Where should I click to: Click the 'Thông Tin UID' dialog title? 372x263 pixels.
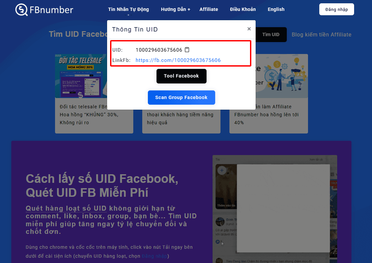pos(135,29)
